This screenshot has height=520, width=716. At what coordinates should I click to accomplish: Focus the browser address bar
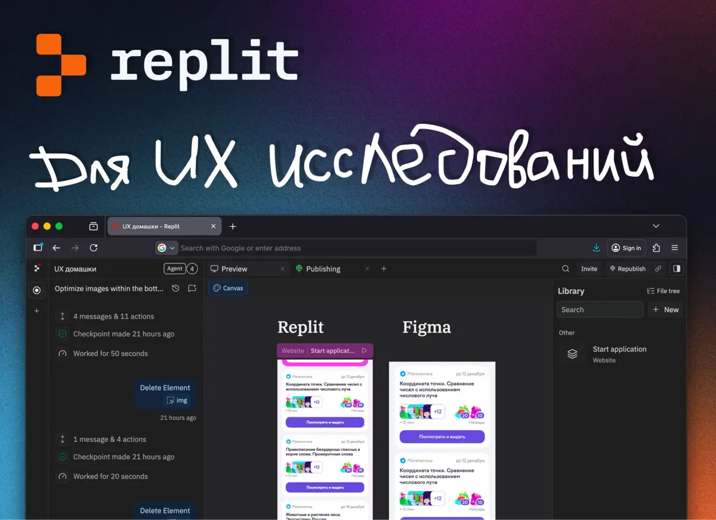[x=346, y=248]
